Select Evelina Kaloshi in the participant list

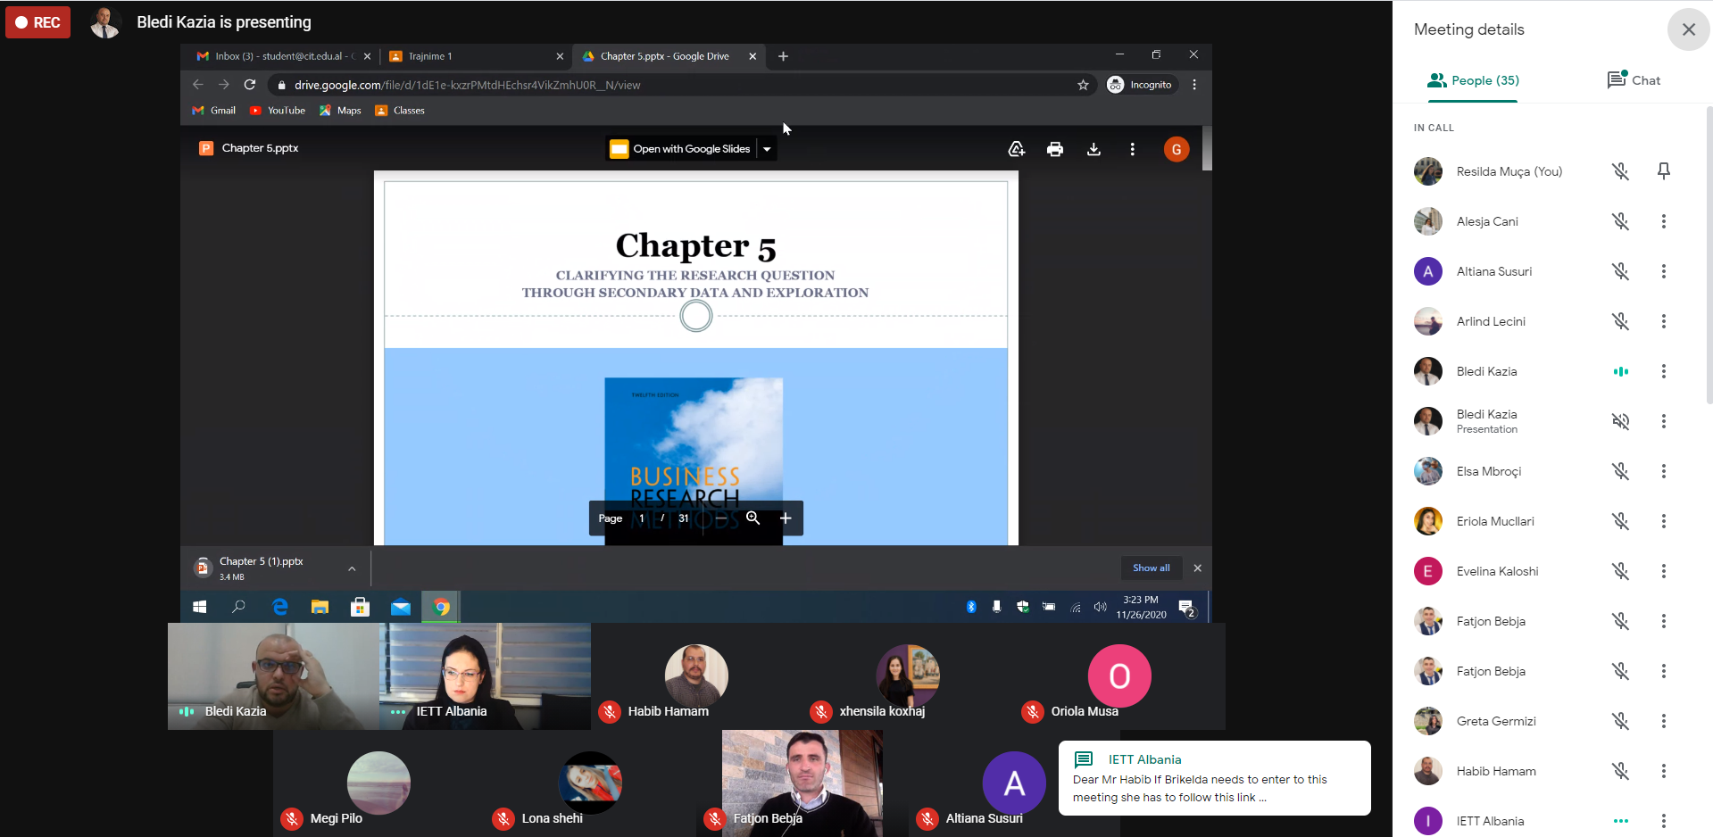pos(1497,571)
